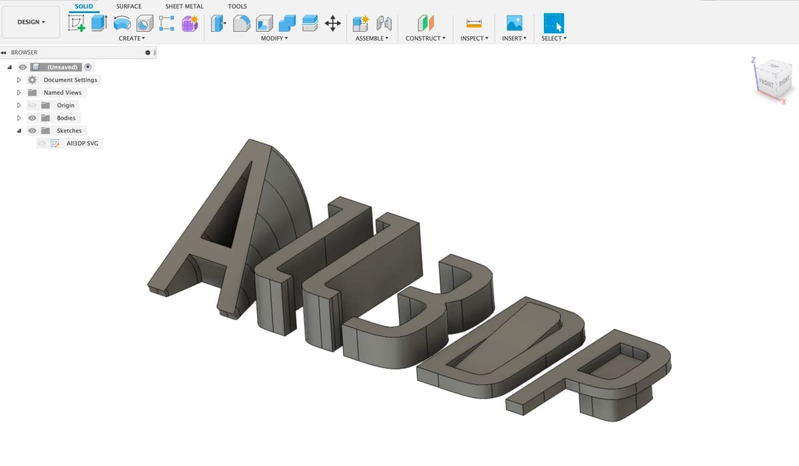Click the Bodies folder icon

point(45,118)
